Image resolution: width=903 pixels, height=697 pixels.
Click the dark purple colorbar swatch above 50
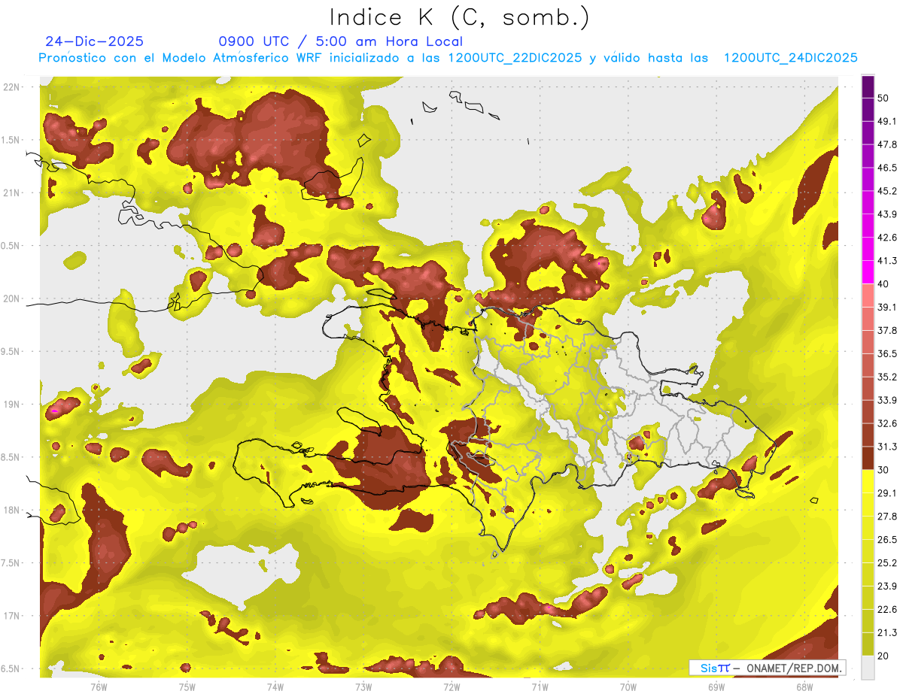(x=868, y=86)
